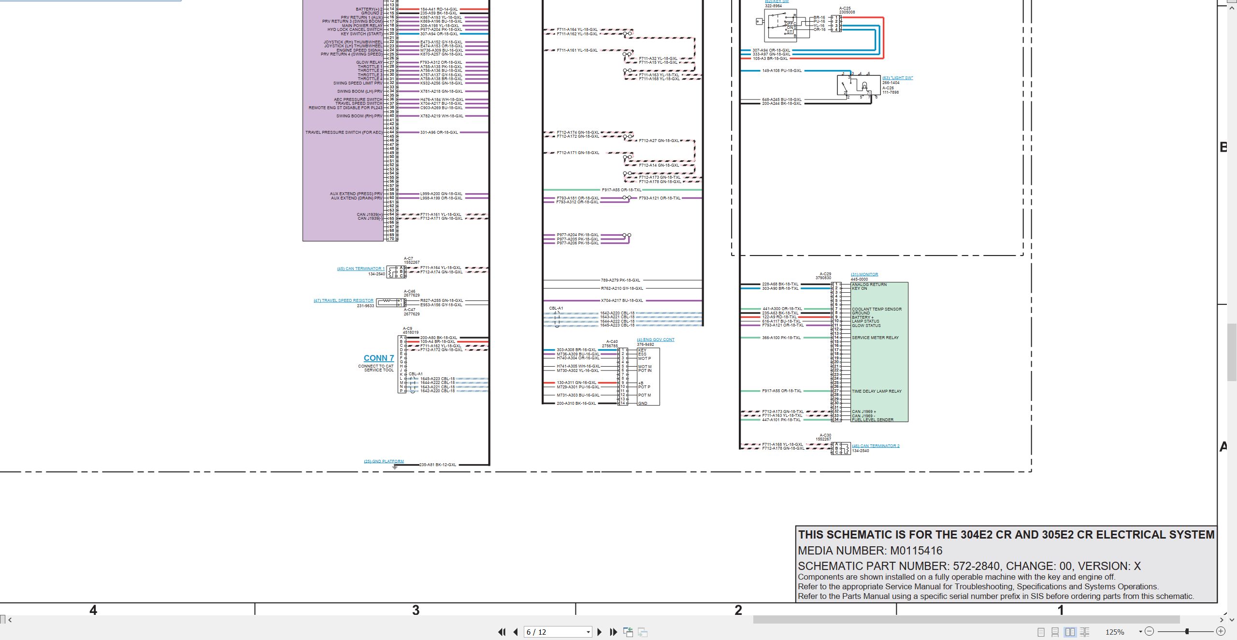
Task: Switch to single page view
Action: (1041, 632)
